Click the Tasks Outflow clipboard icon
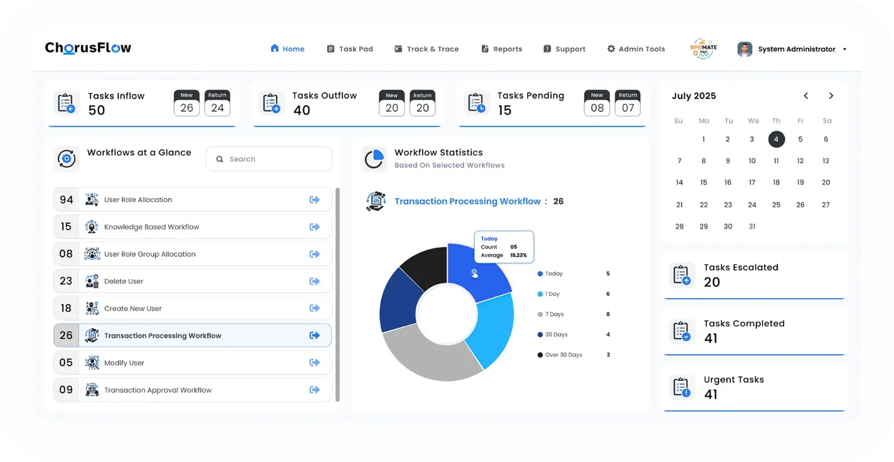Image resolution: width=894 pixels, height=462 pixels. coord(271,103)
